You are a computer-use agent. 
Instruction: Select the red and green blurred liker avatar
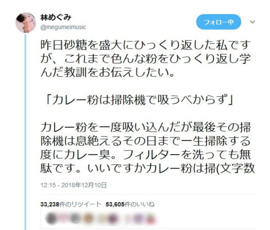click(x=151, y=218)
